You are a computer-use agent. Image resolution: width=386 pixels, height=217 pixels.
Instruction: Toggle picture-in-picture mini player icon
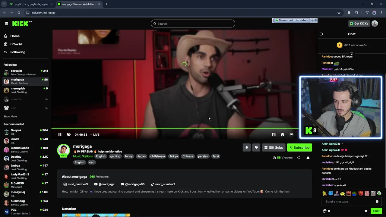coord(274,135)
